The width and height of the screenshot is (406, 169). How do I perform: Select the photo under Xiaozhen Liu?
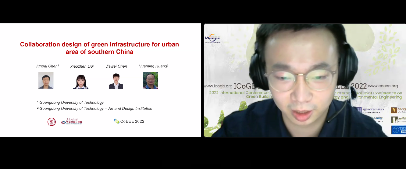[x=81, y=81]
